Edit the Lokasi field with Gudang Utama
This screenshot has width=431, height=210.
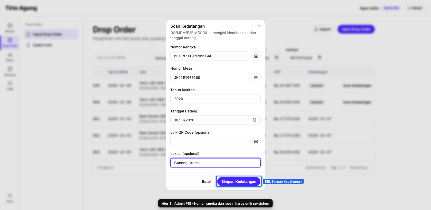pyautogui.click(x=215, y=163)
